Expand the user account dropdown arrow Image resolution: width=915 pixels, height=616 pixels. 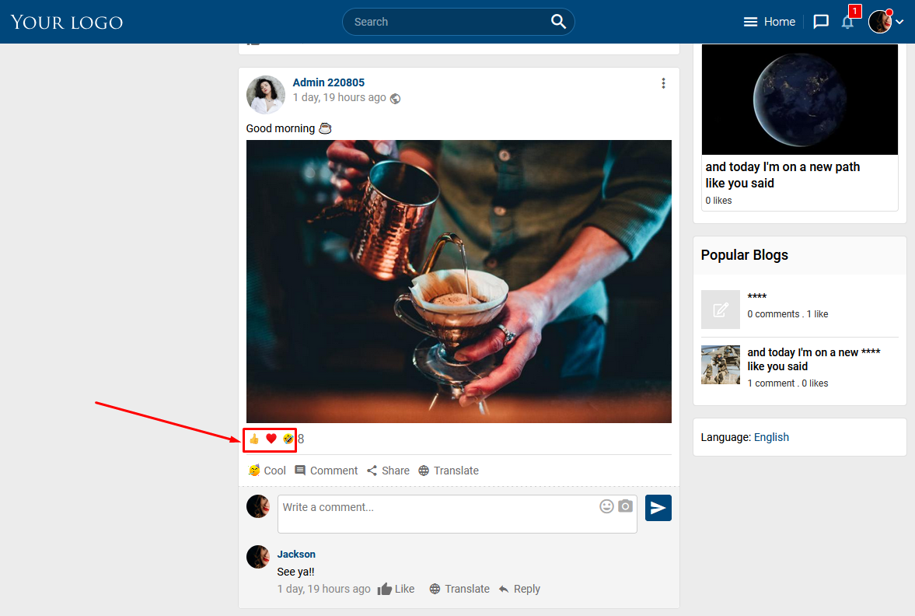(899, 23)
